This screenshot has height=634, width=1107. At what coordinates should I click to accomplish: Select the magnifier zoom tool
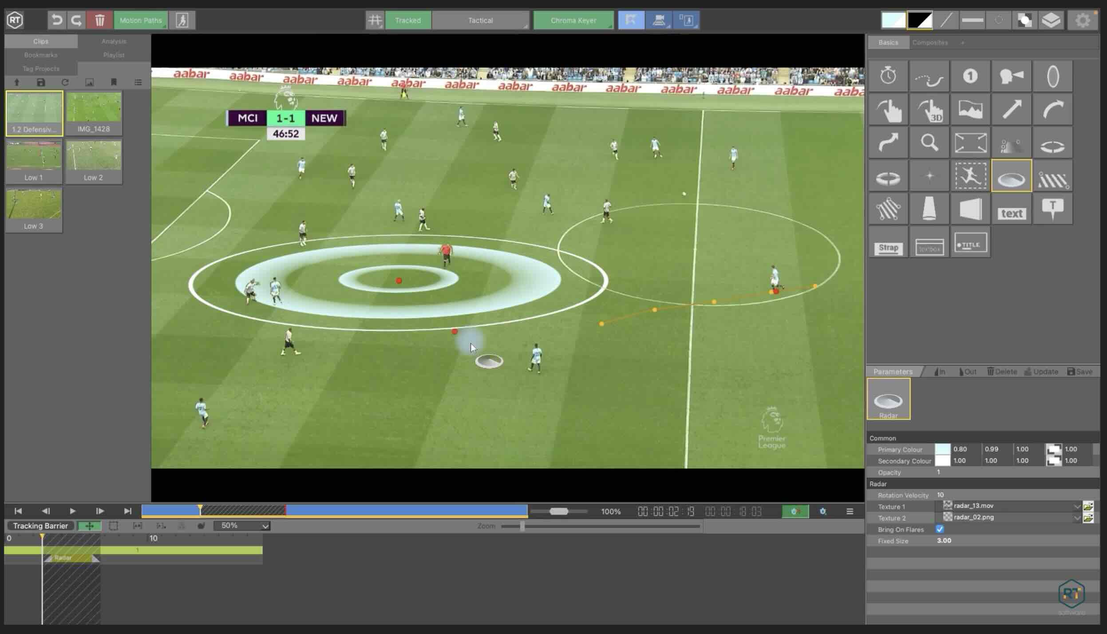(x=929, y=142)
